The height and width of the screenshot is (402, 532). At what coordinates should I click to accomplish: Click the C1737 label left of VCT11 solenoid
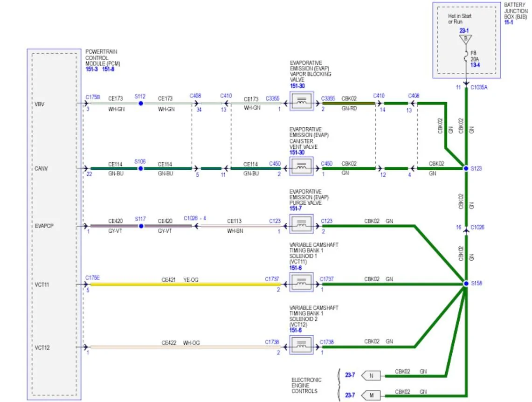[x=272, y=279]
